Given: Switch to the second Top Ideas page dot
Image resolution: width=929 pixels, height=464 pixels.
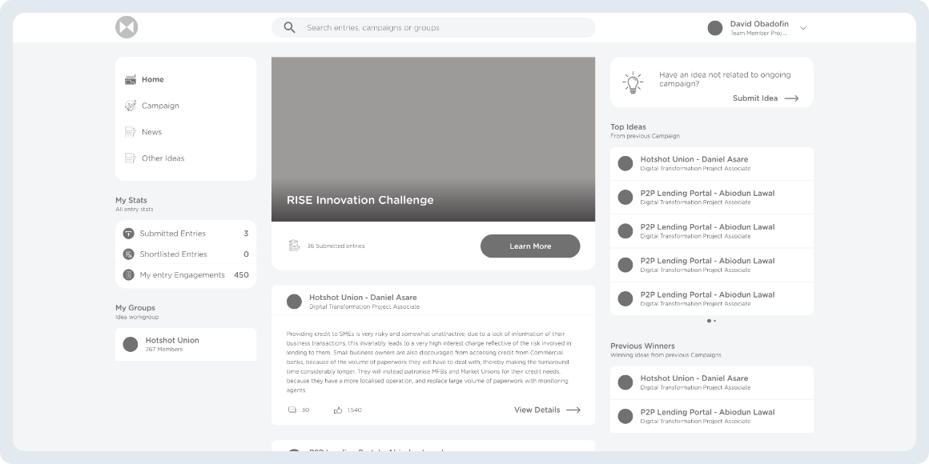Looking at the screenshot, I should click(x=714, y=321).
